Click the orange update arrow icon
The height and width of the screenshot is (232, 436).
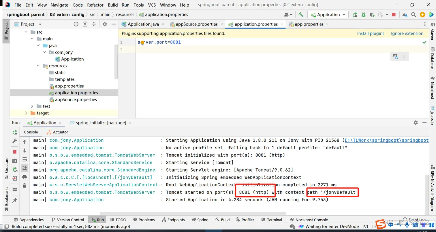pyautogui.click(x=422, y=15)
